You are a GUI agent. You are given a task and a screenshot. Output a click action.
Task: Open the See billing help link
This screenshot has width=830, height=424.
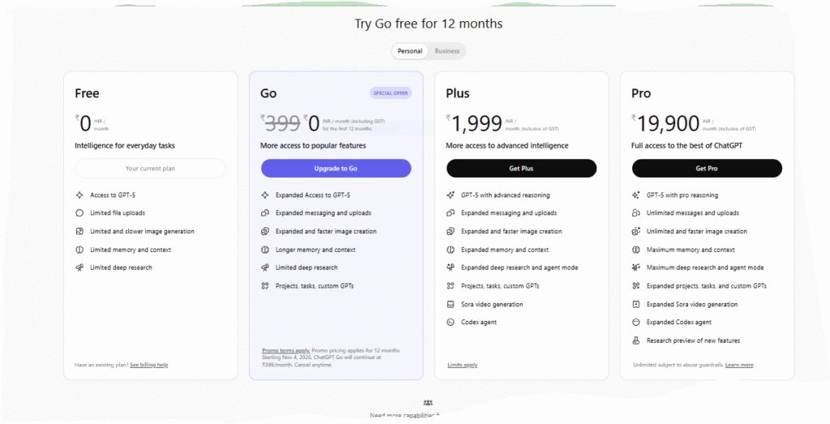point(148,365)
